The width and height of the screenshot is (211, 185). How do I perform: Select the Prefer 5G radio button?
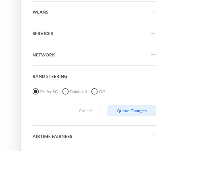36,91
